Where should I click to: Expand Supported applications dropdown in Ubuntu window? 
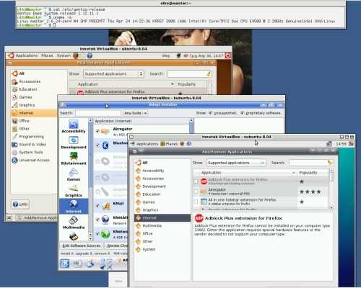113,73
